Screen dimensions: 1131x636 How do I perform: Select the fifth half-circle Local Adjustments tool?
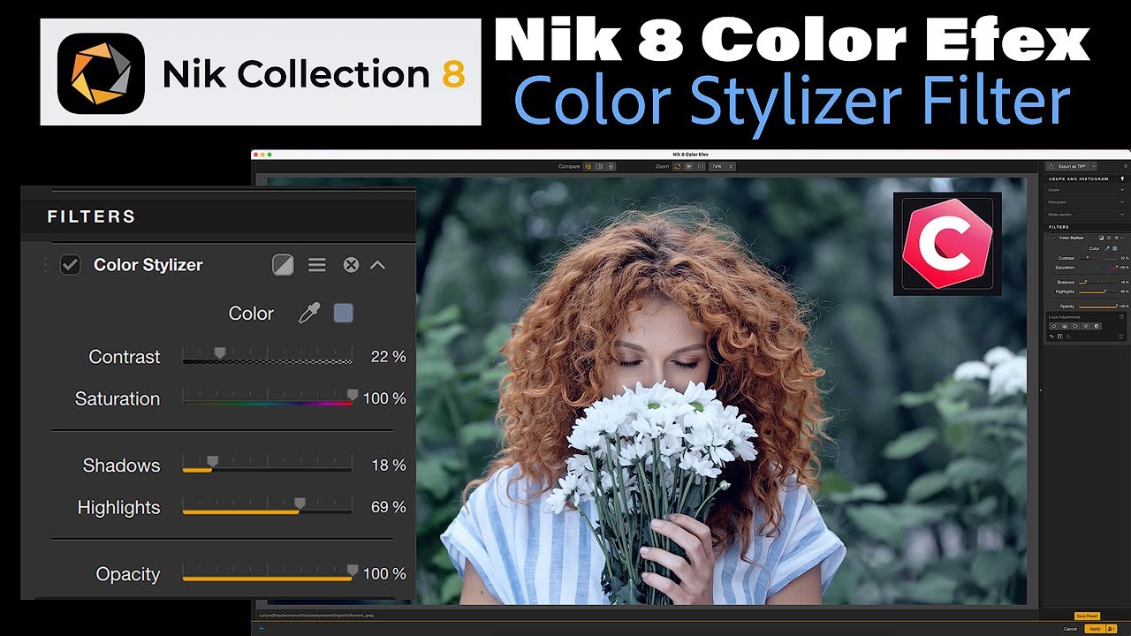pyautogui.click(x=1097, y=326)
